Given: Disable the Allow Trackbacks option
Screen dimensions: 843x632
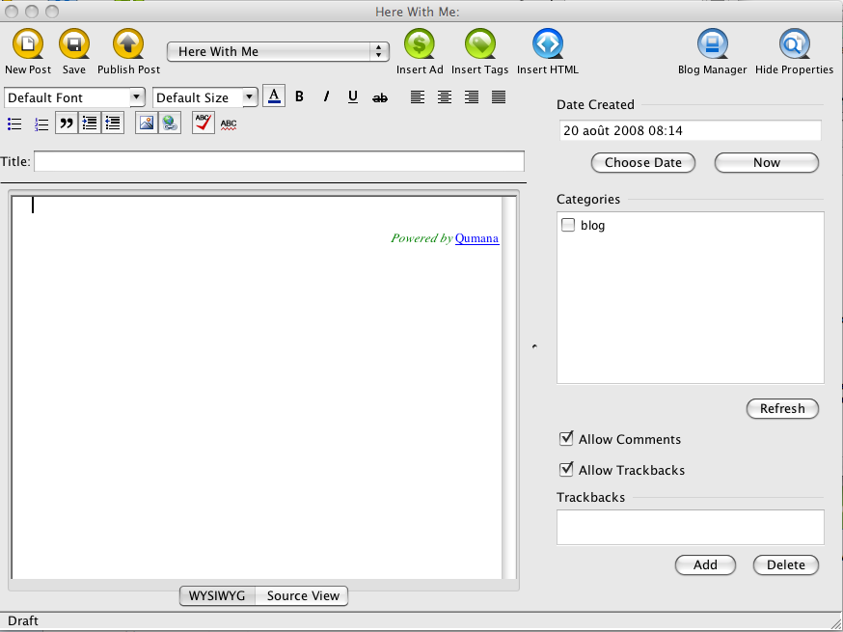Looking at the screenshot, I should tap(567, 470).
